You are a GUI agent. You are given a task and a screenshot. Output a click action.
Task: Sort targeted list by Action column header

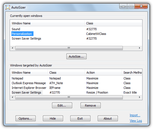[103, 73]
